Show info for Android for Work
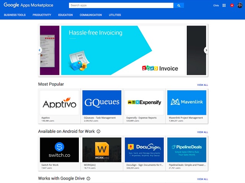The width and height of the screenshot is (245, 183). [x=98, y=132]
